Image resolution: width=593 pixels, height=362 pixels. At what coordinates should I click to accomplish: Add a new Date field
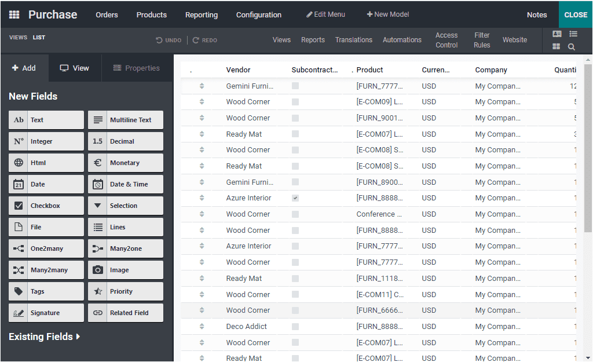click(x=46, y=184)
